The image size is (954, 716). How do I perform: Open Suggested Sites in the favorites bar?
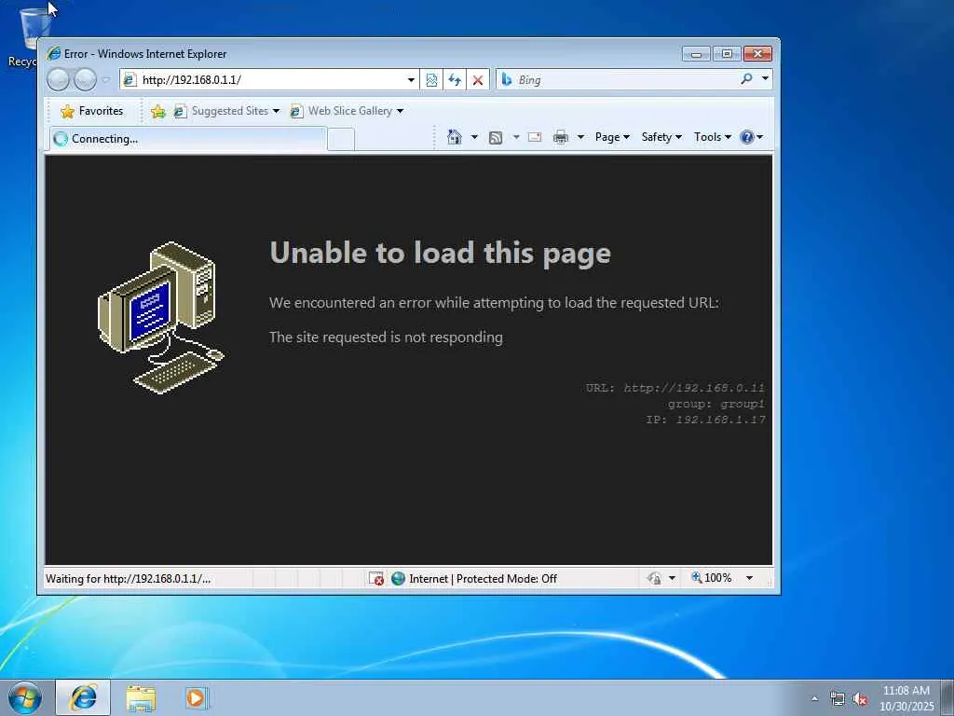[x=226, y=111]
